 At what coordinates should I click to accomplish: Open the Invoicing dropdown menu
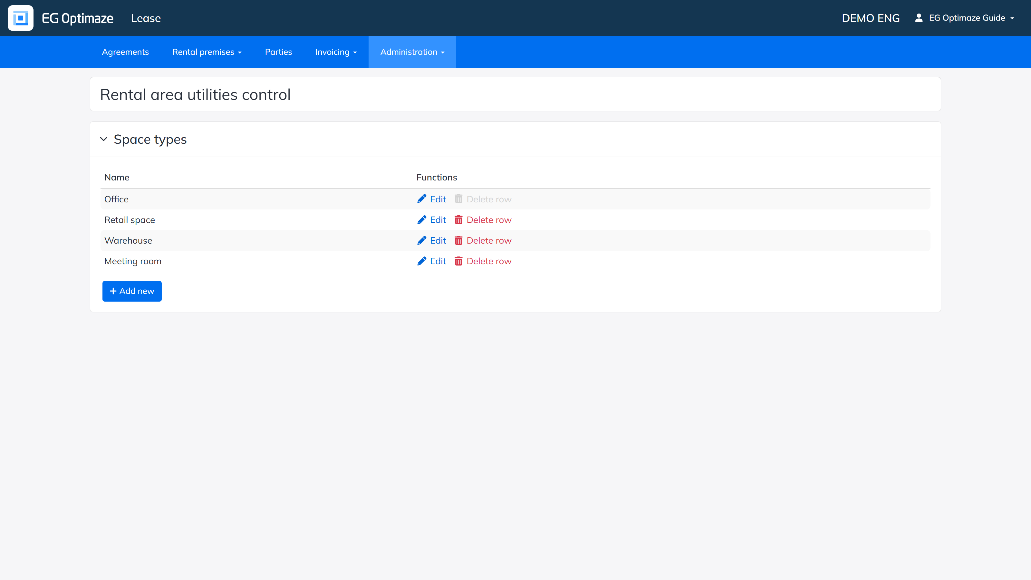336,52
